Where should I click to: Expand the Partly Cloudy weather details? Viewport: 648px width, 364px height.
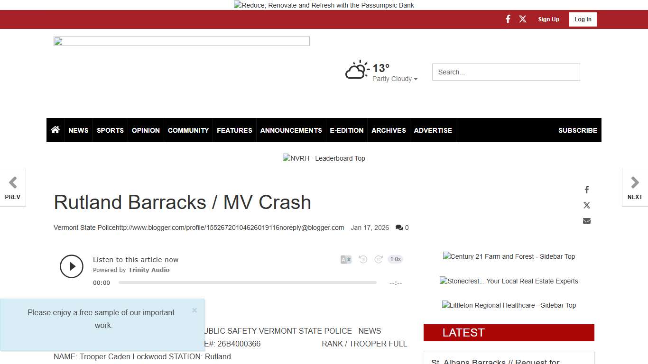[x=395, y=79]
